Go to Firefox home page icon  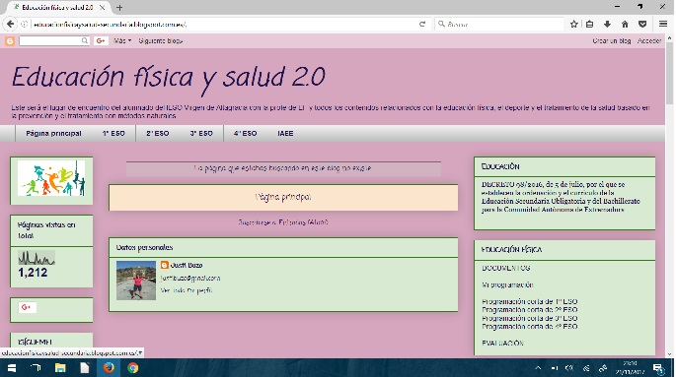pos(625,24)
